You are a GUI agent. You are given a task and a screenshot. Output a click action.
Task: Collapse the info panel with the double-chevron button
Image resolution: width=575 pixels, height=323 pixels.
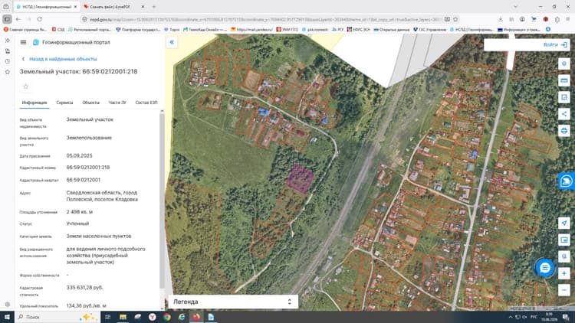tap(172, 42)
